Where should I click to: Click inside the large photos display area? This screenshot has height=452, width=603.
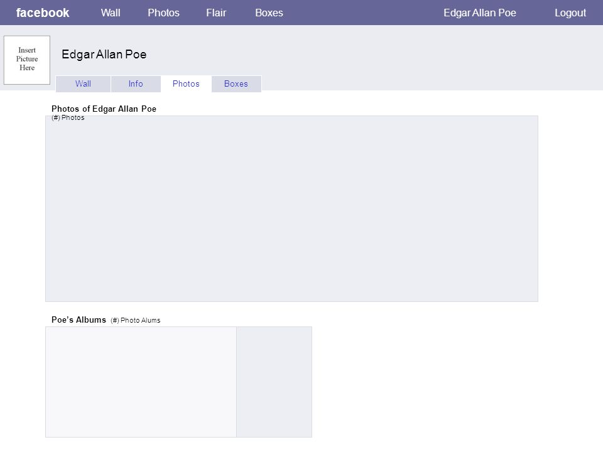tap(291, 208)
